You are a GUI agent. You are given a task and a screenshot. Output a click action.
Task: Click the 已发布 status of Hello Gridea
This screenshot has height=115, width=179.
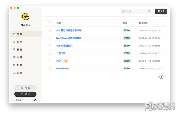pos(127,68)
